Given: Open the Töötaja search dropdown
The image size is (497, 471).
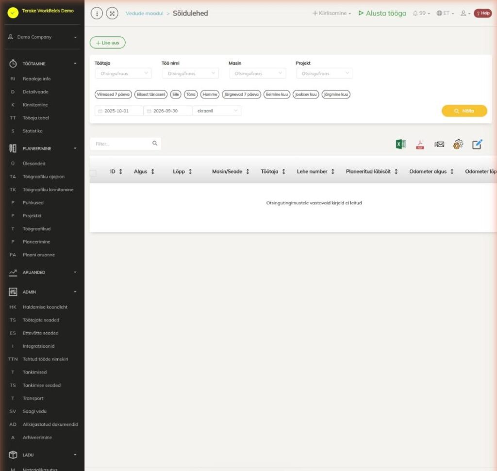Looking at the screenshot, I should click(124, 73).
